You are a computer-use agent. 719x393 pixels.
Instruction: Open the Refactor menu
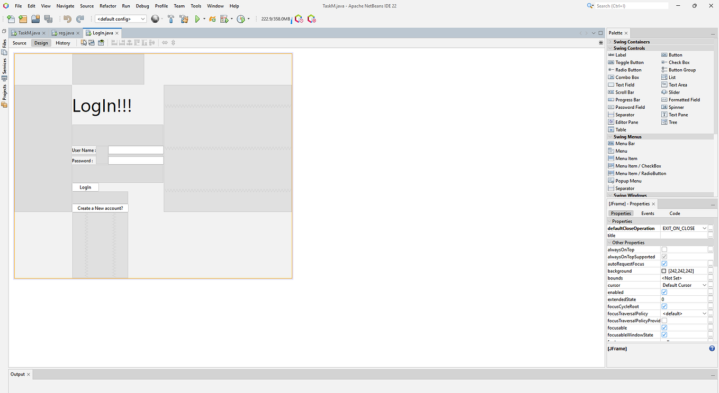point(107,6)
